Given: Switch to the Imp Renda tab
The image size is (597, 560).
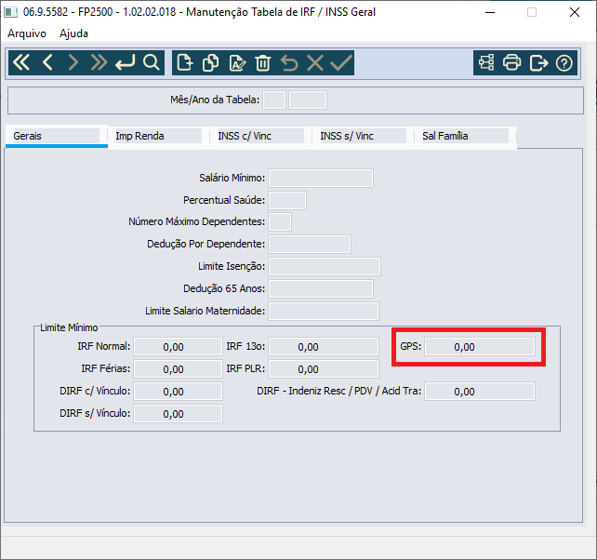Looking at the screenshot, I should point(159,136).
